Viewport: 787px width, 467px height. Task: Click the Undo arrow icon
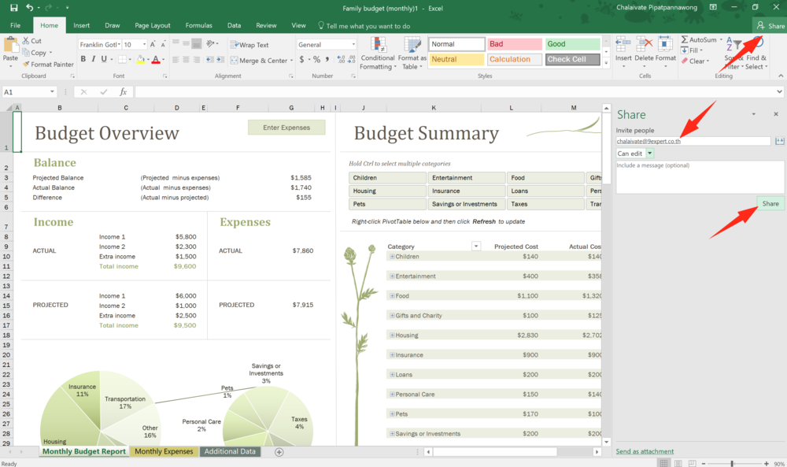click(x=29, y=8)
